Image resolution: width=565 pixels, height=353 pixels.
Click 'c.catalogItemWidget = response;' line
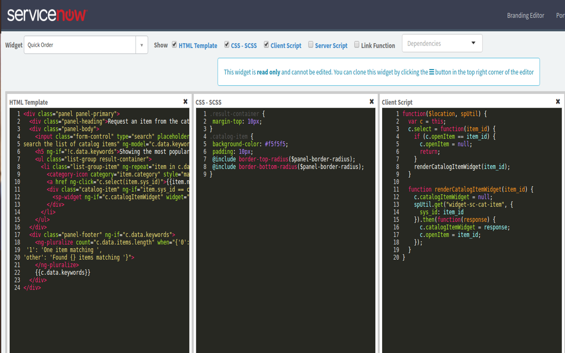pyautogui.click(x=465, y=227)
